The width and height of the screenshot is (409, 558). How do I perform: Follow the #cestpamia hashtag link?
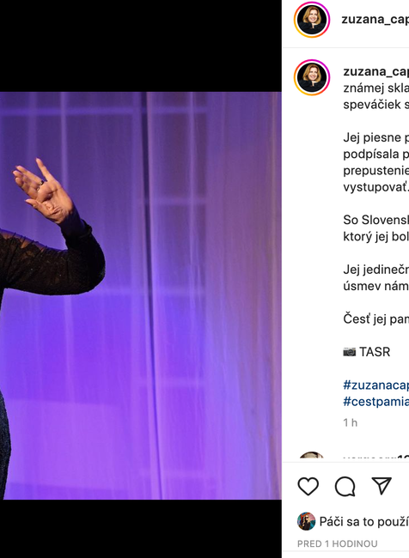[x=375, y=402]
